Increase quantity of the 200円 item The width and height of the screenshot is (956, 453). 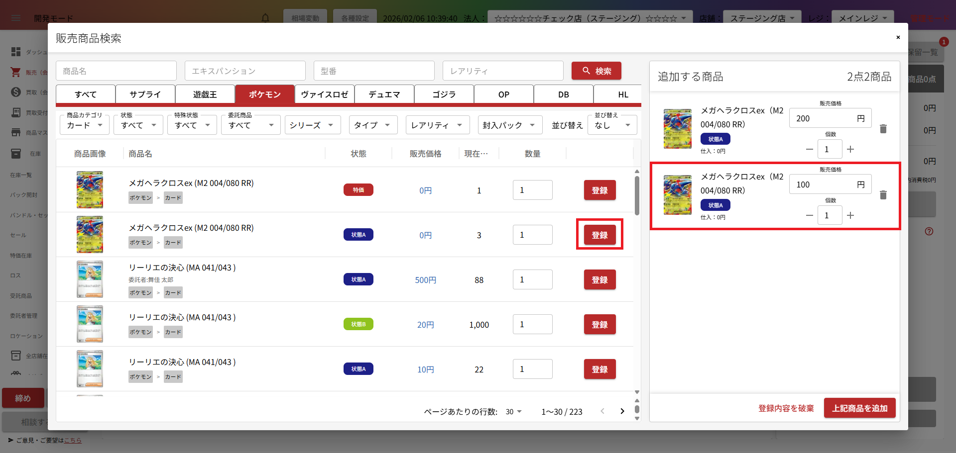850,149
